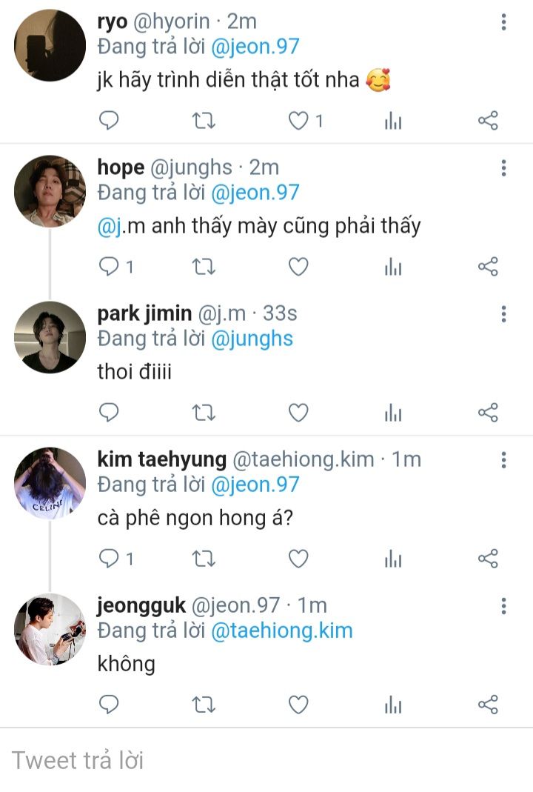Open the @j.m mention in hope's tweet

tap(110, 227)
